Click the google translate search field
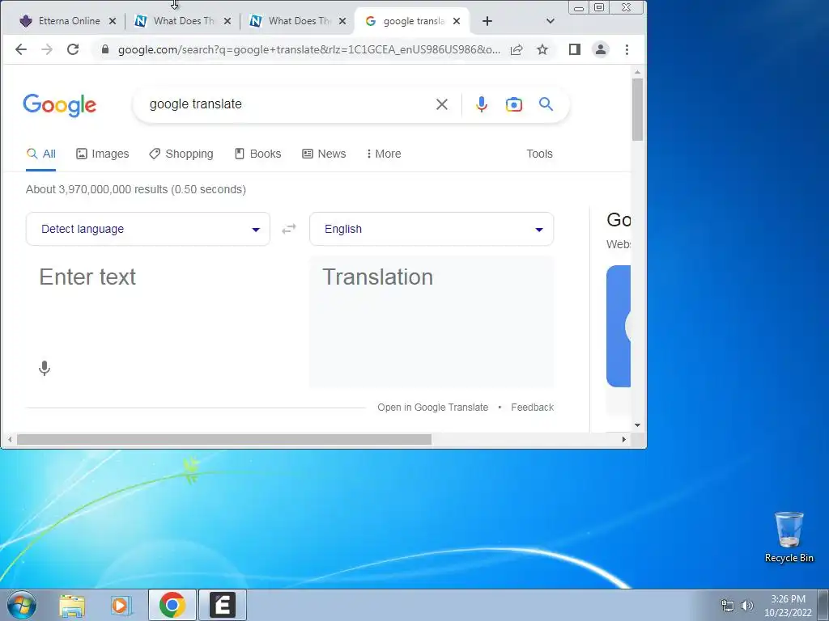This screenshot has width=829, height=621. pyautogui.click(x=286, y=104)
